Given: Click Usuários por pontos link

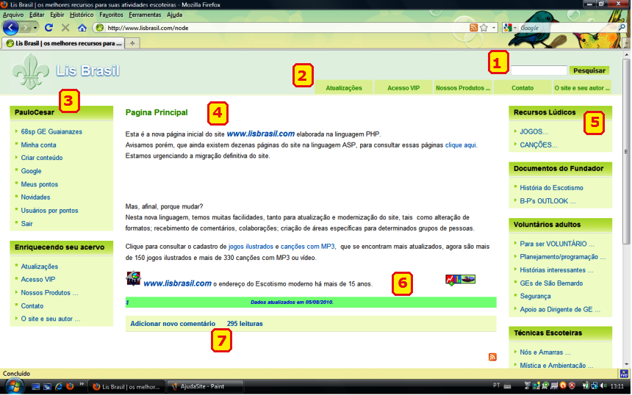Looking at the screenshot, I should click(49, 211).
